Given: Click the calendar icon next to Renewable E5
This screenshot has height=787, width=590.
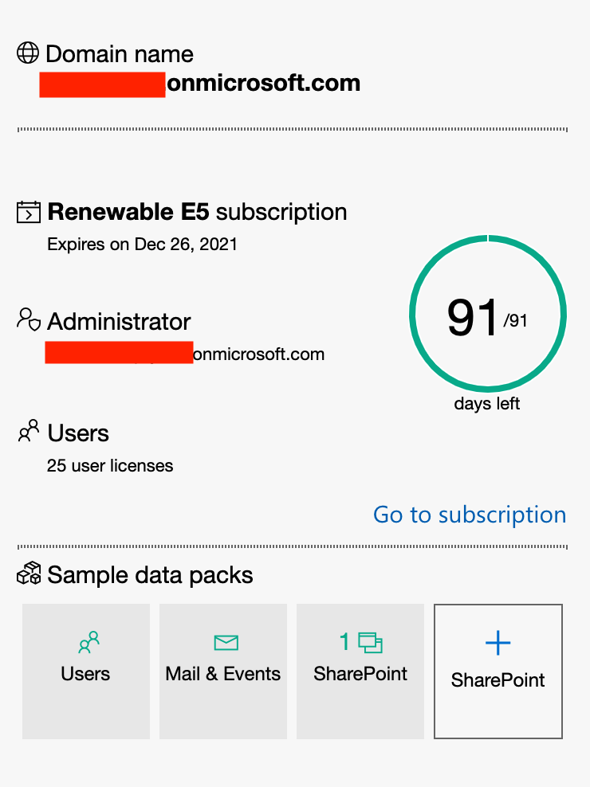Looking at the screenshot, I should pos(29,212).
